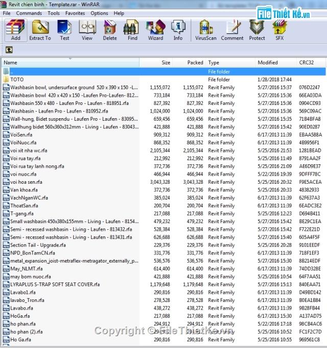Open the Commands menu
The image size is (327, 348).
[x=29, y=13]
